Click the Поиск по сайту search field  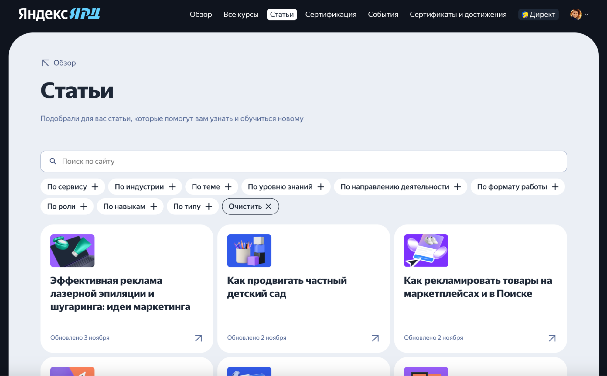[x=182, y=161]
